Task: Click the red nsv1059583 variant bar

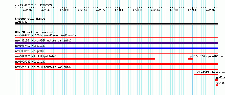Action: coord(116,64)
